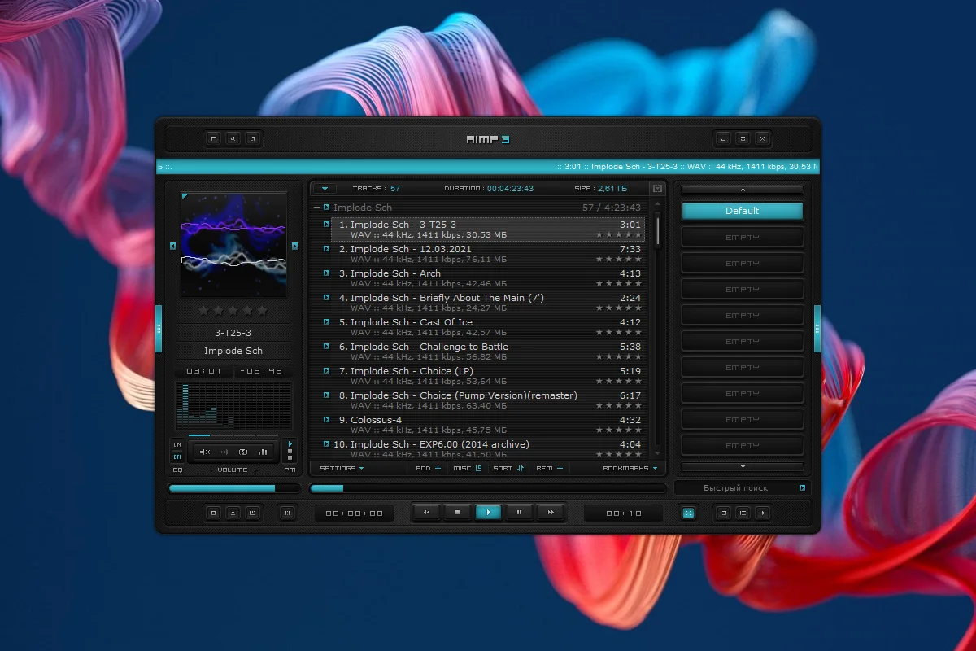Open the REM menu
The width and height of the screenshot is (976, 651).
(549, 469)
